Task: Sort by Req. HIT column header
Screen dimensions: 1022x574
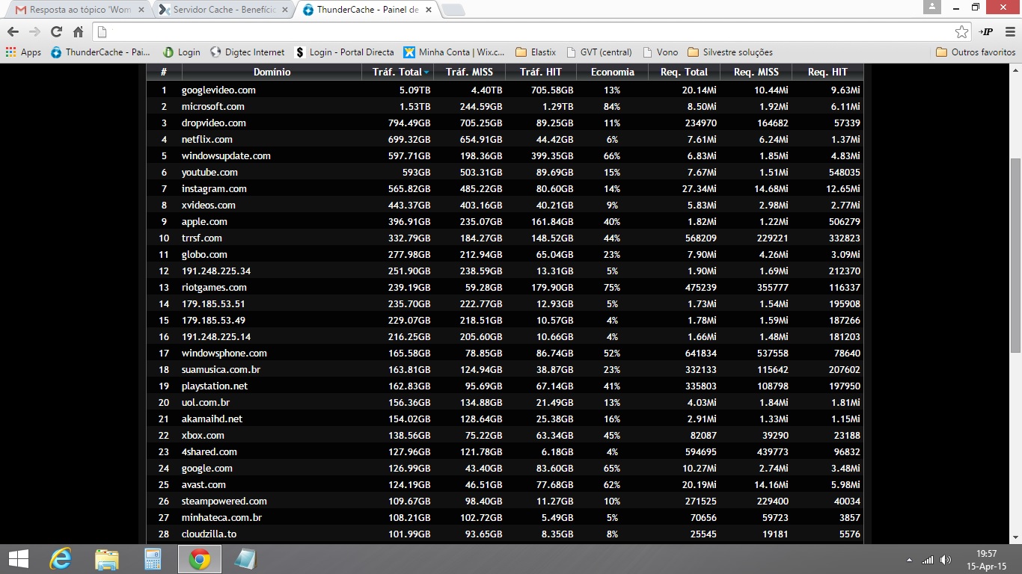Action: point(827,72)
